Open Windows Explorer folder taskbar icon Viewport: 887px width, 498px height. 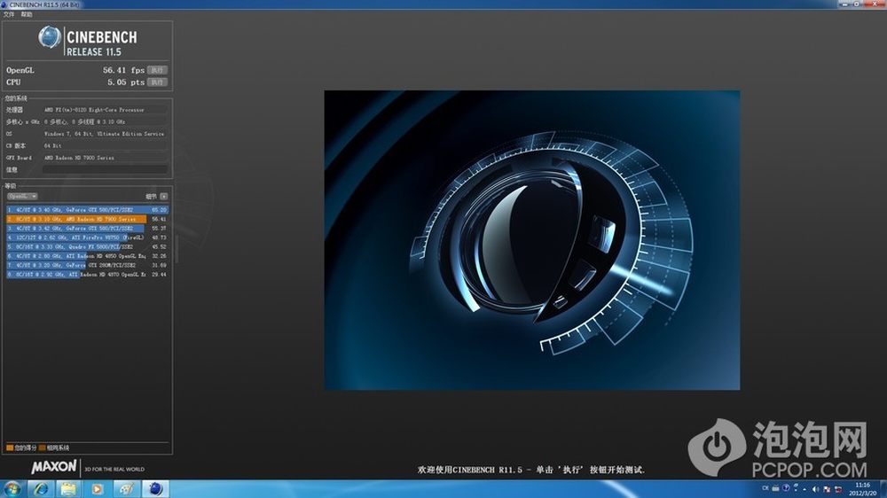click(68, 489)
